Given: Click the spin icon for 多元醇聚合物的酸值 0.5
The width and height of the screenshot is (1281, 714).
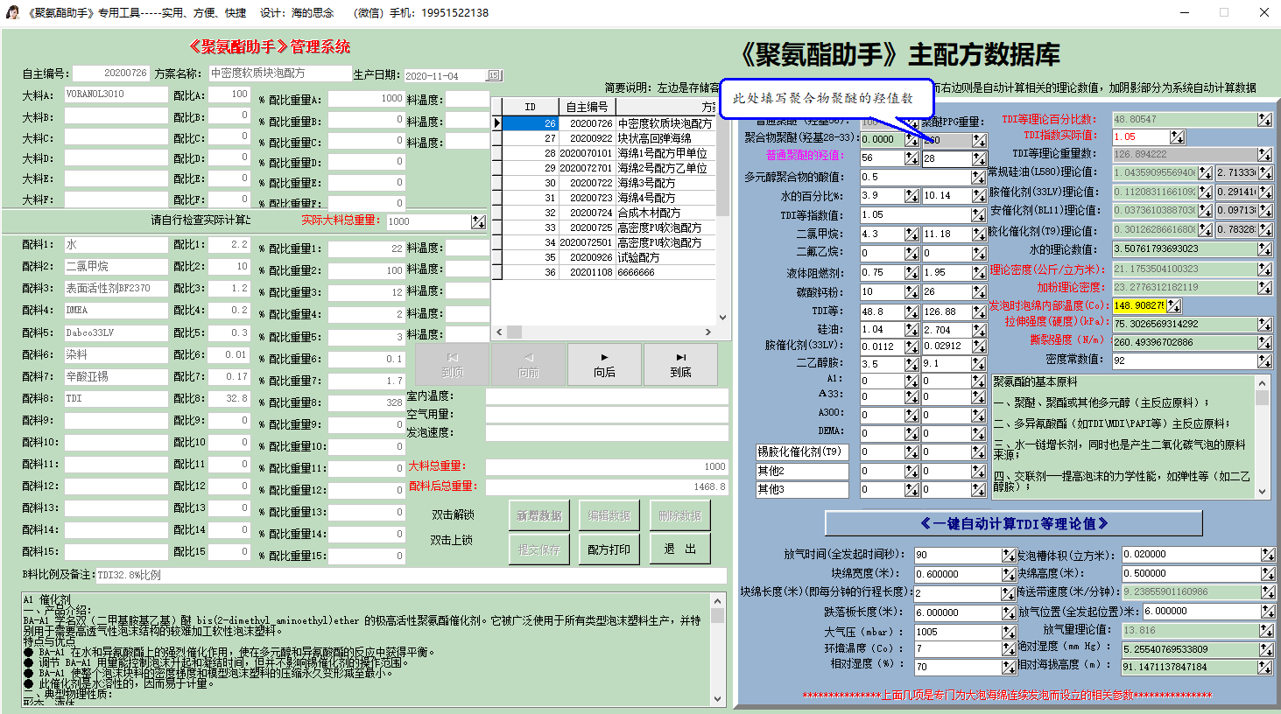Looking at the screenshot, I should click(979, 178).
